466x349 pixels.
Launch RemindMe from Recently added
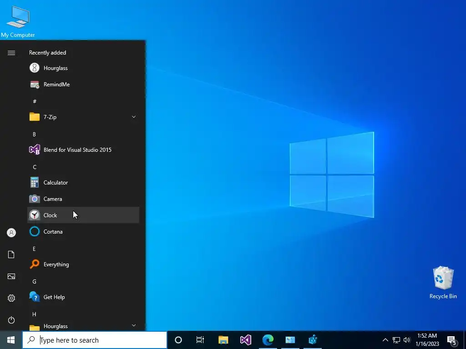(83, 84)
